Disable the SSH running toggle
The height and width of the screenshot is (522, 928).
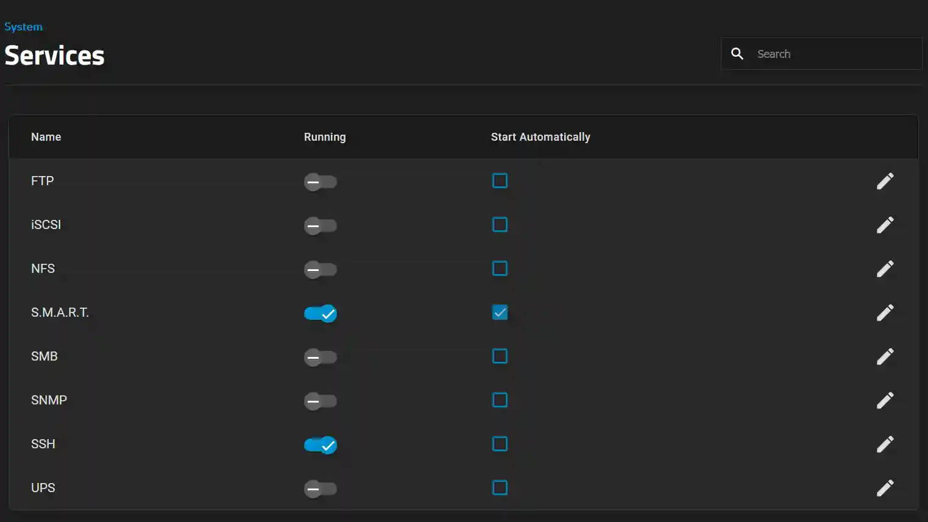[x=321, y=445]
